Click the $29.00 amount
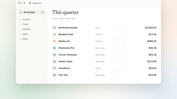 152,68
